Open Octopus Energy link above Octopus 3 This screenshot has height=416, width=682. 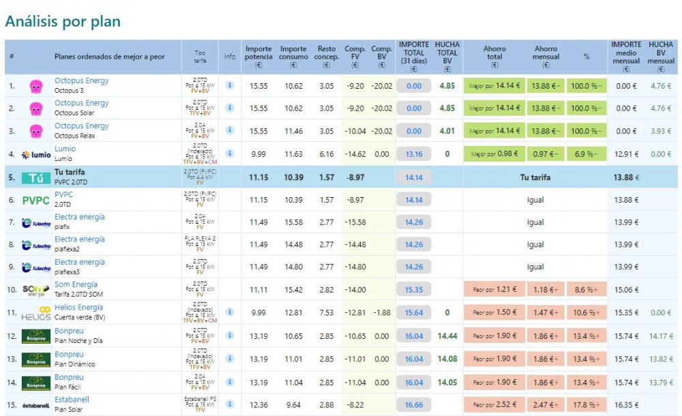81,80
